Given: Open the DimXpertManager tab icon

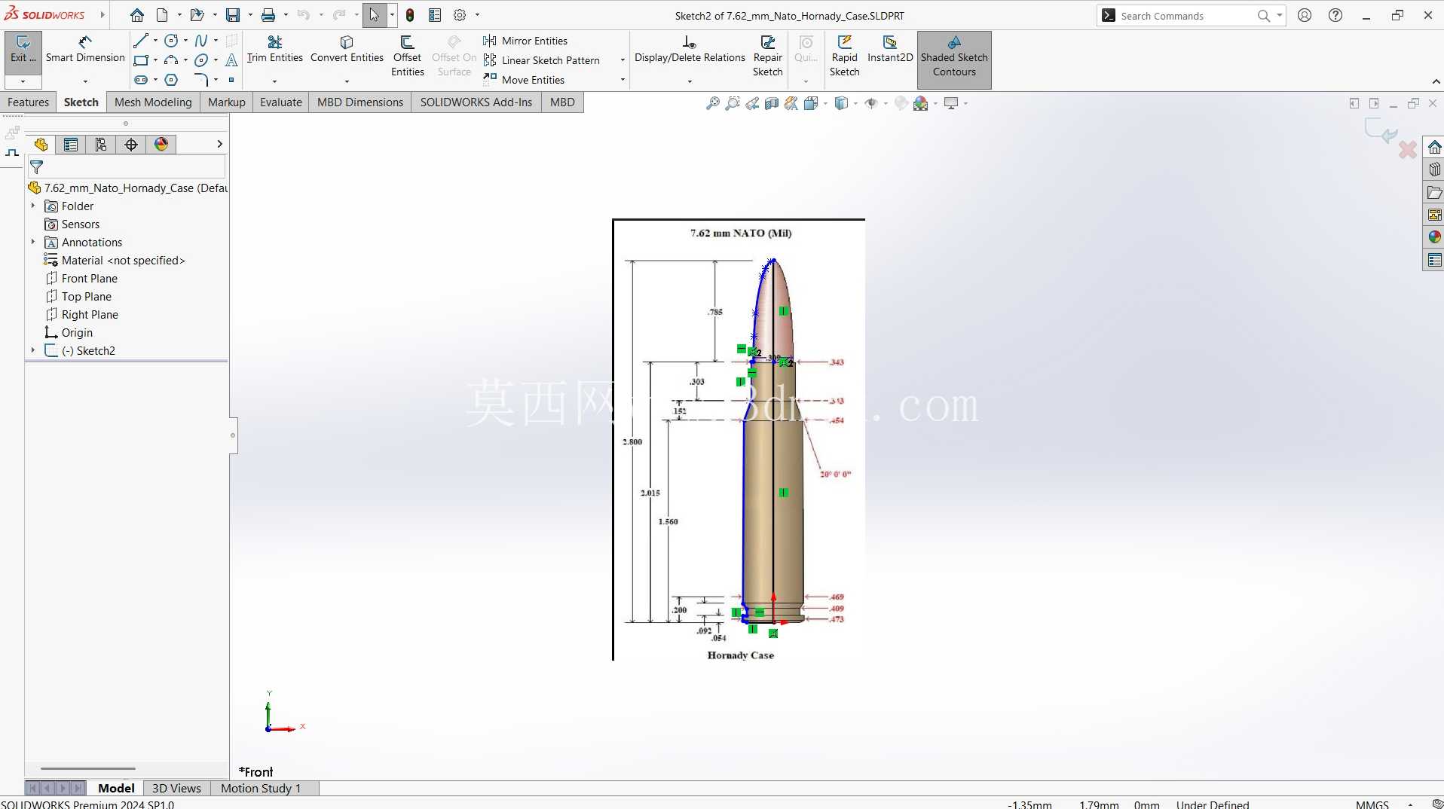Looking at the screenshot, I should (131, 145).
